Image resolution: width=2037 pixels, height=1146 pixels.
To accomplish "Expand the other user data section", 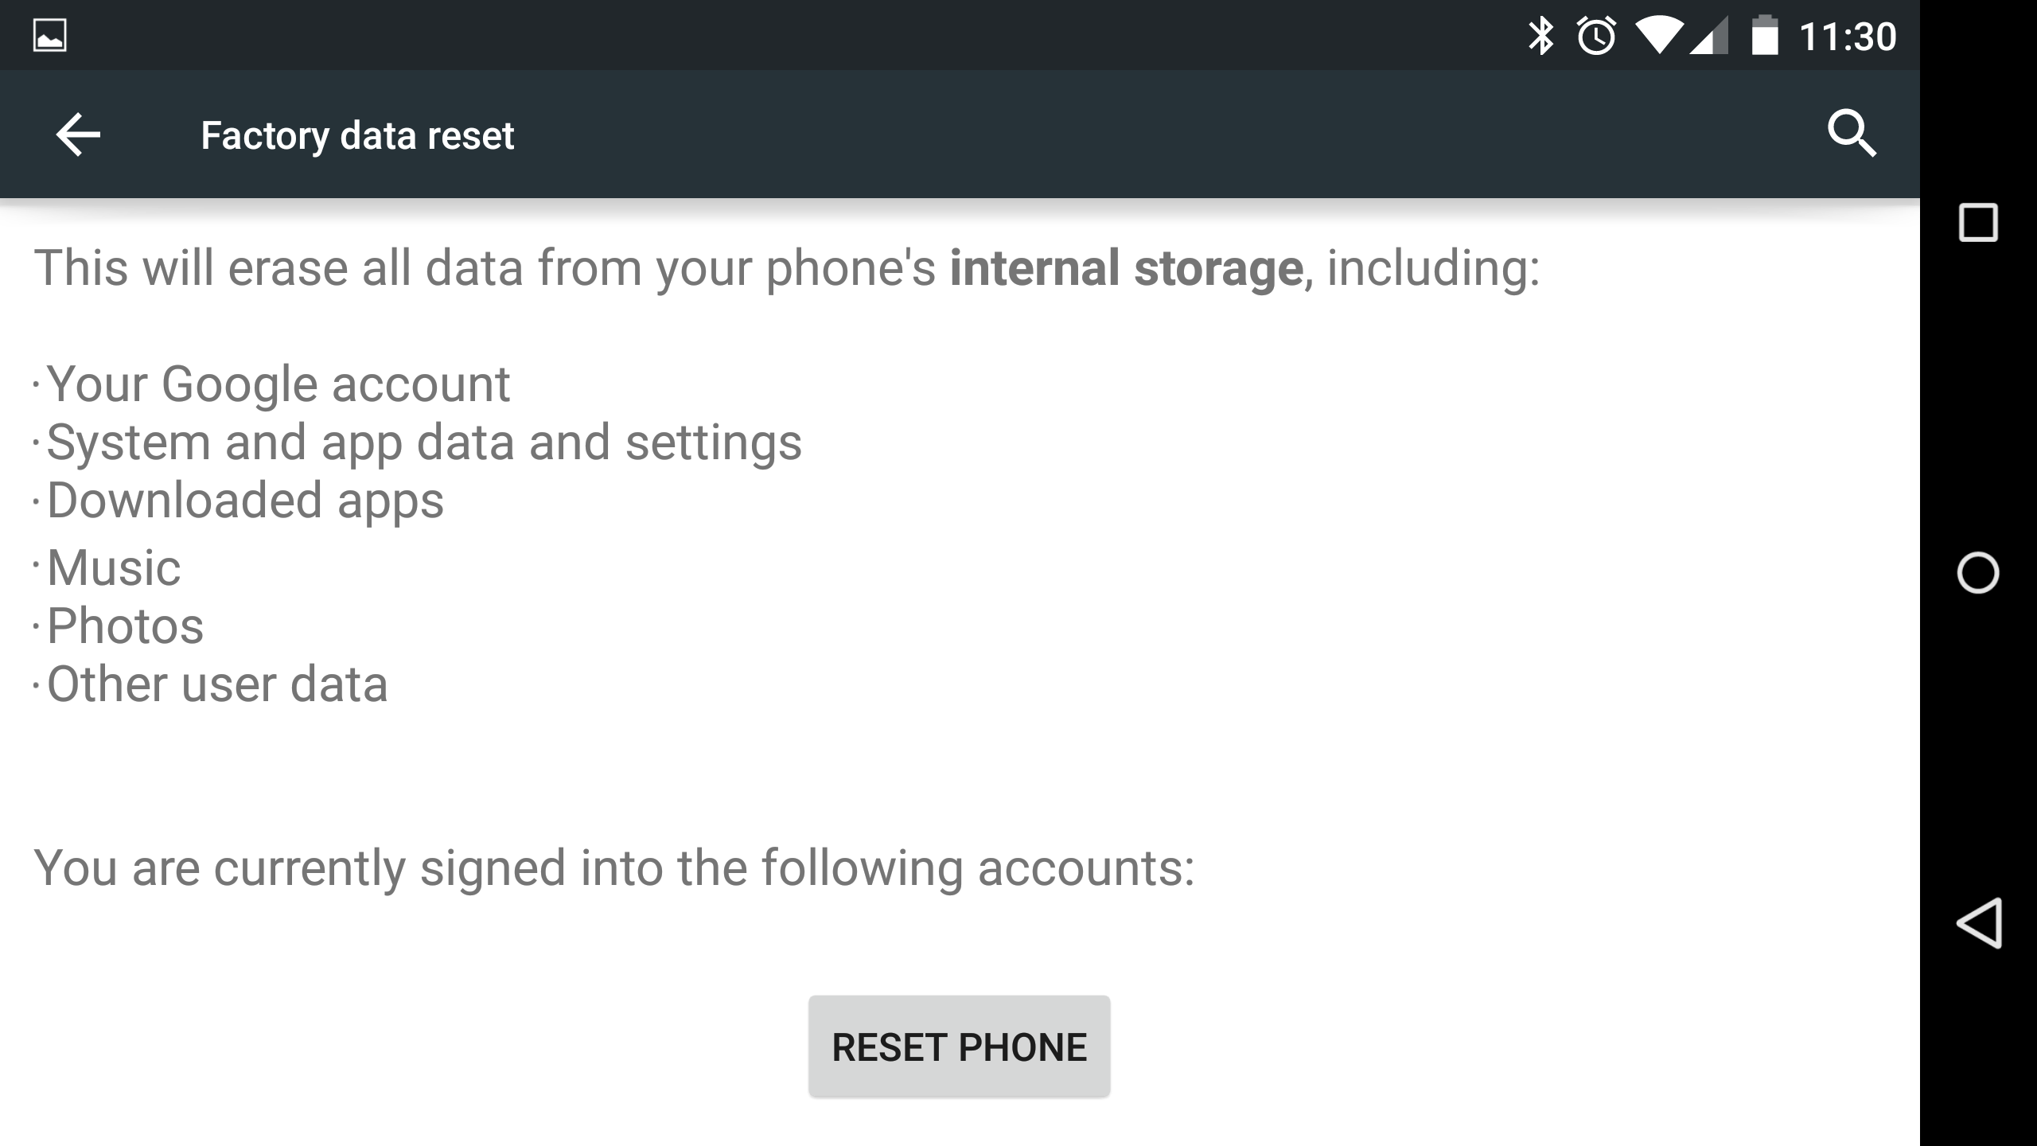I will (x=216, y=684).
